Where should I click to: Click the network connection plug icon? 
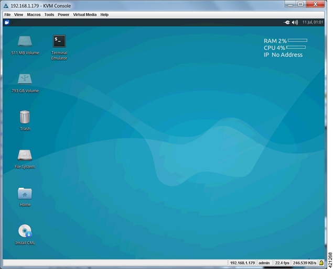coord(287,23)
